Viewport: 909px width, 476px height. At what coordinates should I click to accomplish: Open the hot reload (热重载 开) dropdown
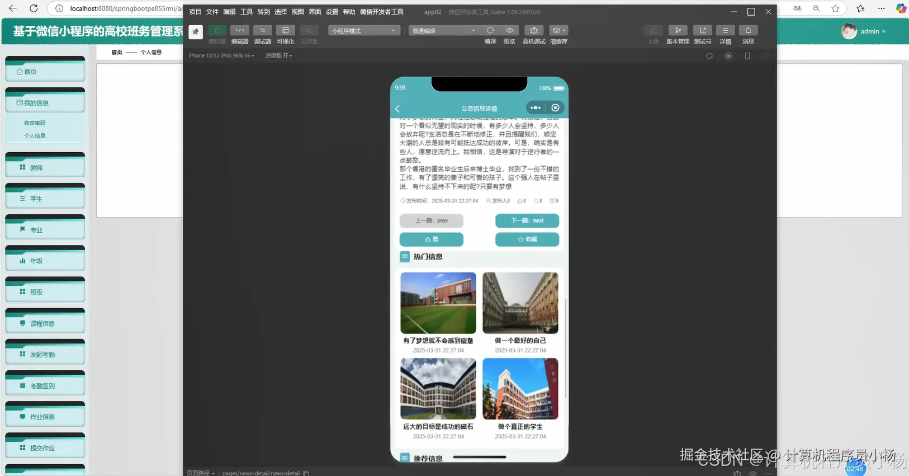pyautogui.click(x=278, y=55)
